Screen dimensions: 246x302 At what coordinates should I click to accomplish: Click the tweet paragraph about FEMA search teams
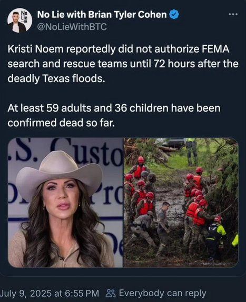click(123, 64)
